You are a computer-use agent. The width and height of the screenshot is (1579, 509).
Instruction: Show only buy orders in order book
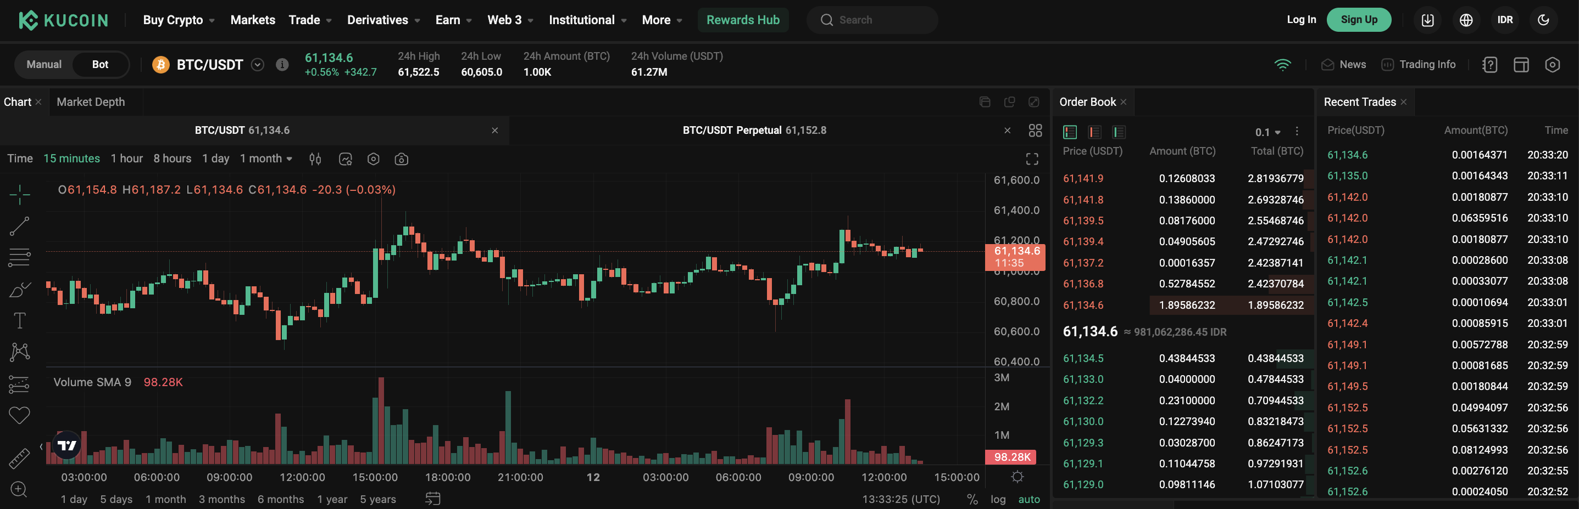coord(1119,132)
